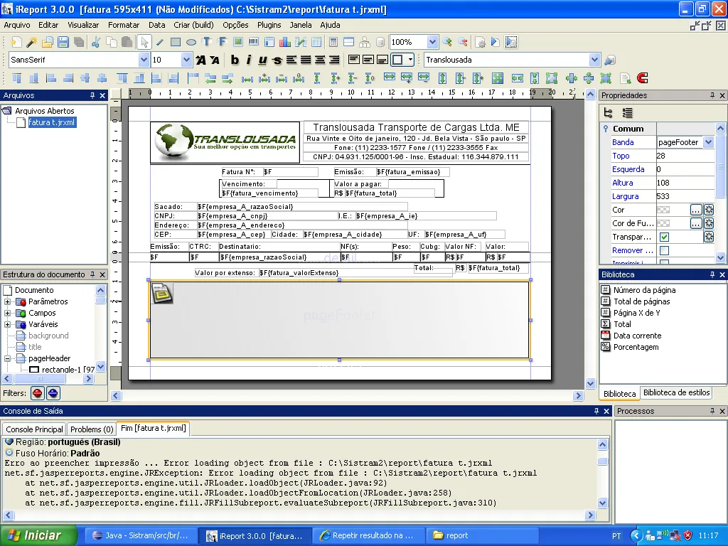Click the Cut scissors icon
The image size is (728, 546).
95,42
